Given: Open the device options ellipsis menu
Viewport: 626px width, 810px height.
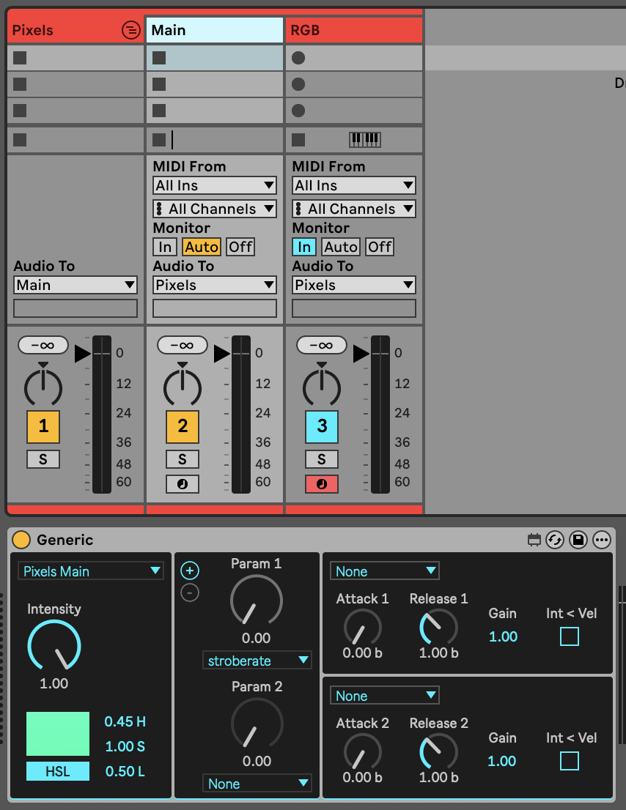Looking at the screenshot, I should 602,540.
